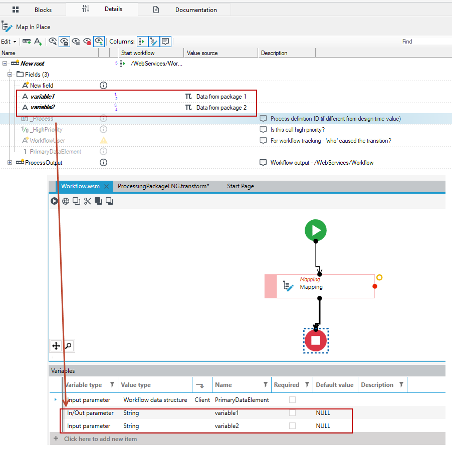Run the workflow with the play icon
This screenshot has width=452, height=449.
(x=54, y=201)
